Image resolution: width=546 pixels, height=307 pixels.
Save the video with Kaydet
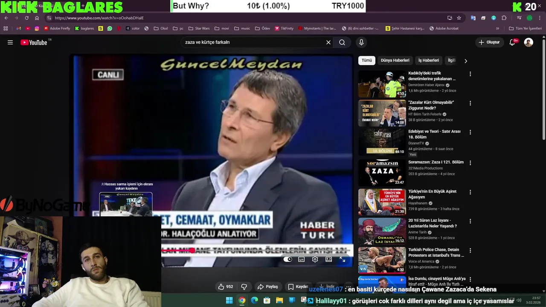(x=298, y=287)
